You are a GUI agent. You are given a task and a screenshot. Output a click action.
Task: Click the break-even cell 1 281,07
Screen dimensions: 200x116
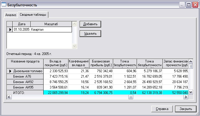point(125,87)
